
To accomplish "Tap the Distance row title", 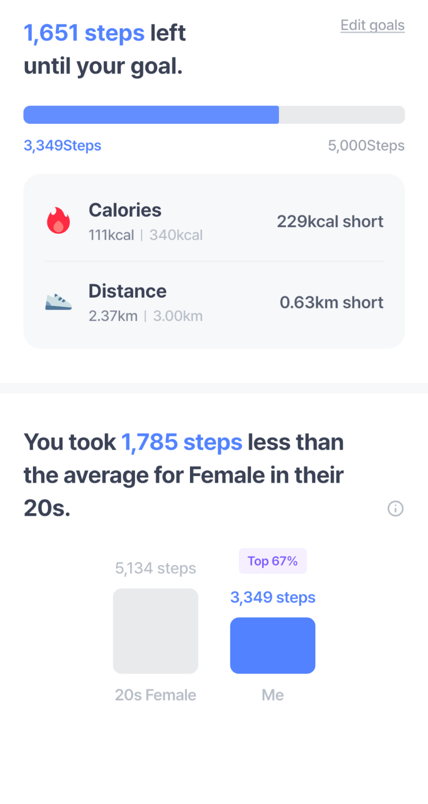I will 127,291.
